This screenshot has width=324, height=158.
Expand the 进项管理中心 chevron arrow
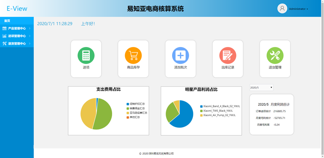click(30, 36)
